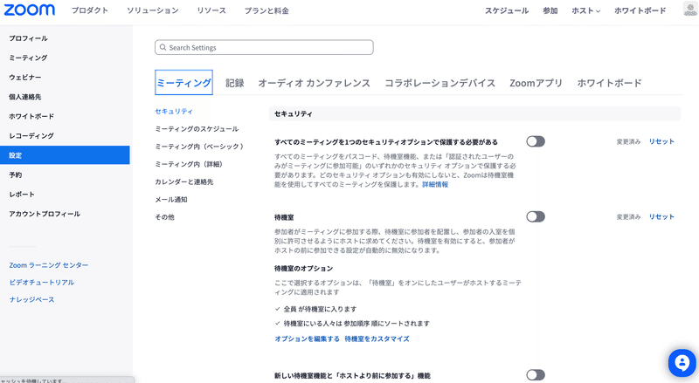
Task: Select 設定 in sidebar
Action: [65, 155]
